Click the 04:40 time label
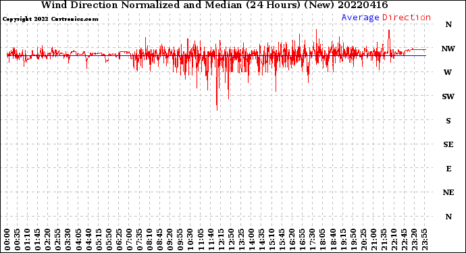466x253 pixels. pyautogui.click(x=88, y=240)
